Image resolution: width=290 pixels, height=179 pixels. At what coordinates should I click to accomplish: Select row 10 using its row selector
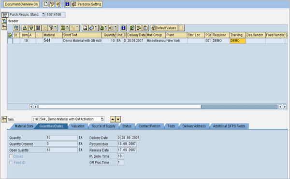tap(10, 41)
